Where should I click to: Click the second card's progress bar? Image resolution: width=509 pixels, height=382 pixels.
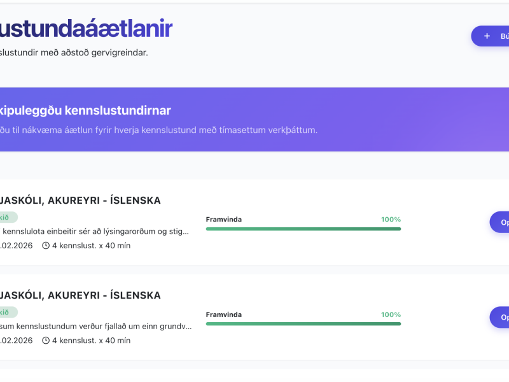coord(303,323)
